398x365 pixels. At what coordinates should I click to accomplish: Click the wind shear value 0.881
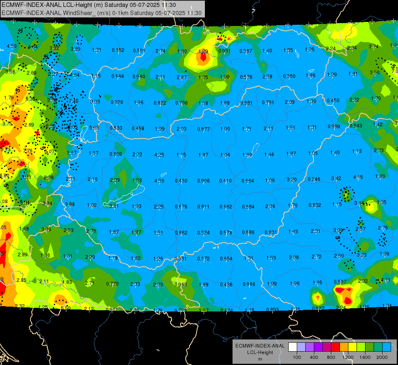point(246,103)
